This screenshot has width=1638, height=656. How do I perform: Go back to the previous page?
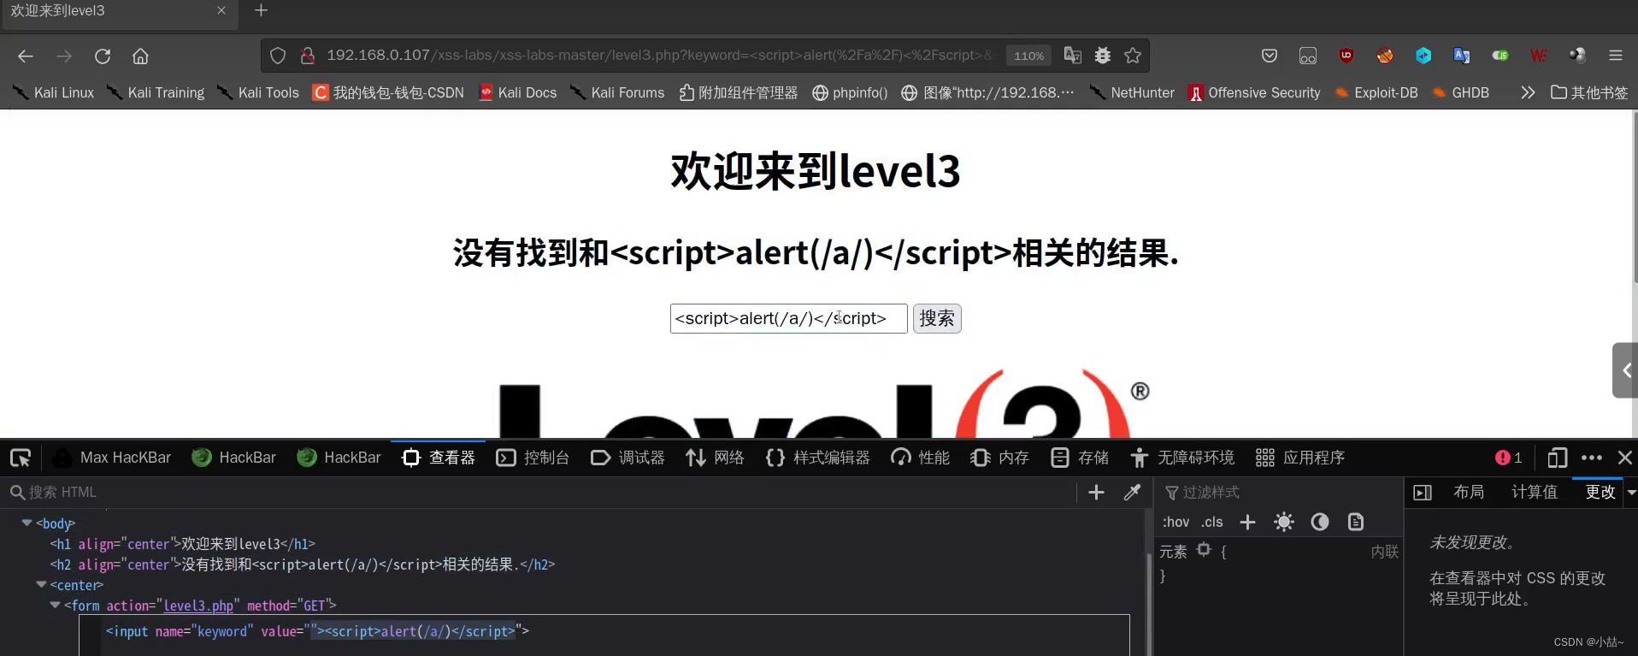coord(26,56)
